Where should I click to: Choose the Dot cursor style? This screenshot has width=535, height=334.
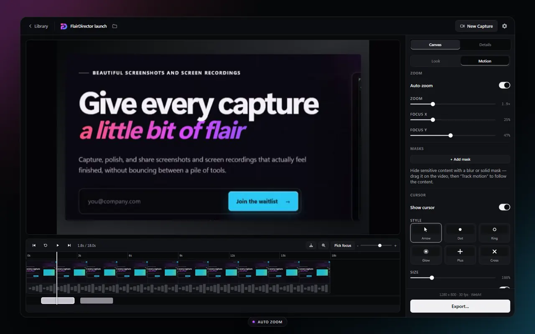(x=460, y=233)
